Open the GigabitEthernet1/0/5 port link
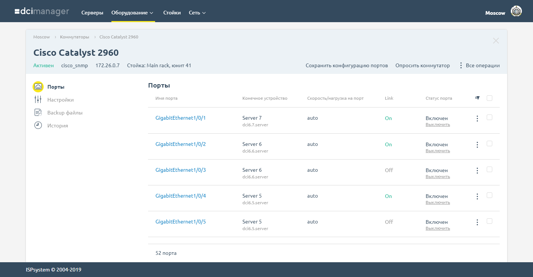 click(181, 222)
